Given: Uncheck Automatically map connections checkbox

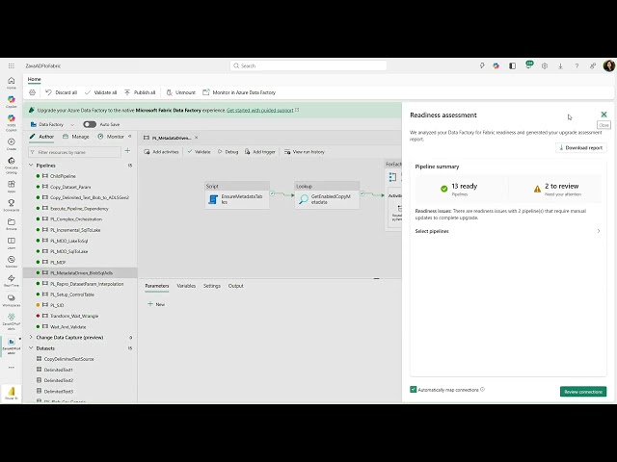Looking at the screenshot, I should click(413, 389).
